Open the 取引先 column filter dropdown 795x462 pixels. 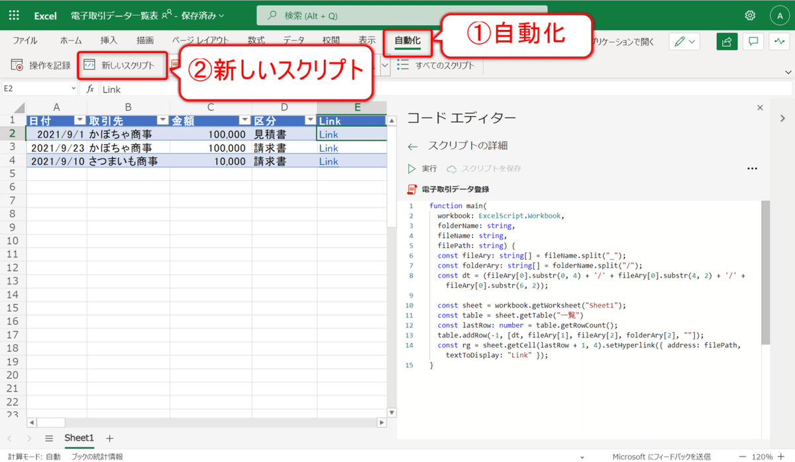click(163, 121)
